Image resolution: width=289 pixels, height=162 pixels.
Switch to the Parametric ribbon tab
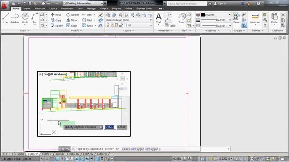click(x=67, y=9)
